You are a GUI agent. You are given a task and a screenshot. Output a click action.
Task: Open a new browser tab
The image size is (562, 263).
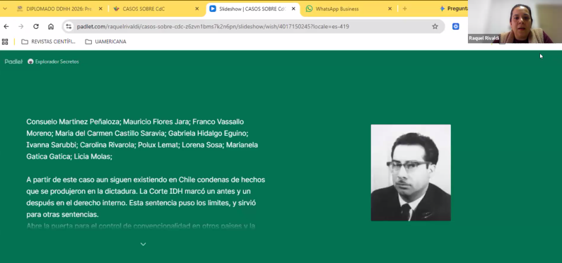pos(404,9)
